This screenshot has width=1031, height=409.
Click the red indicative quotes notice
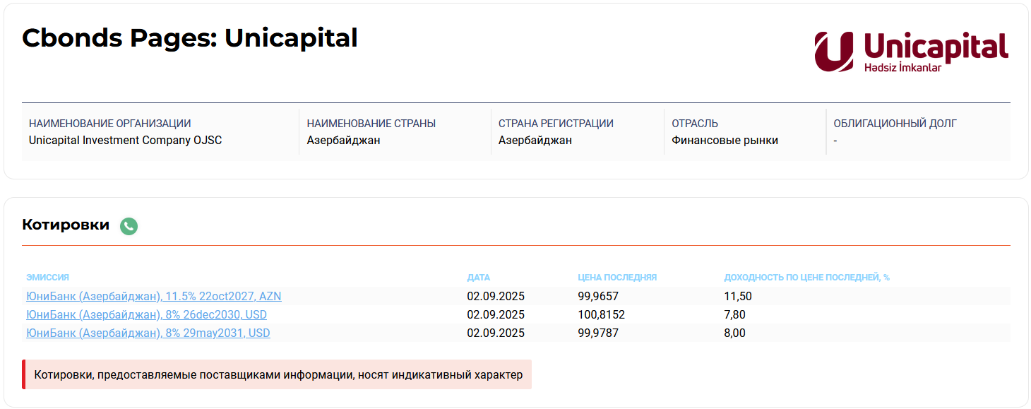(x=278, y=374)
